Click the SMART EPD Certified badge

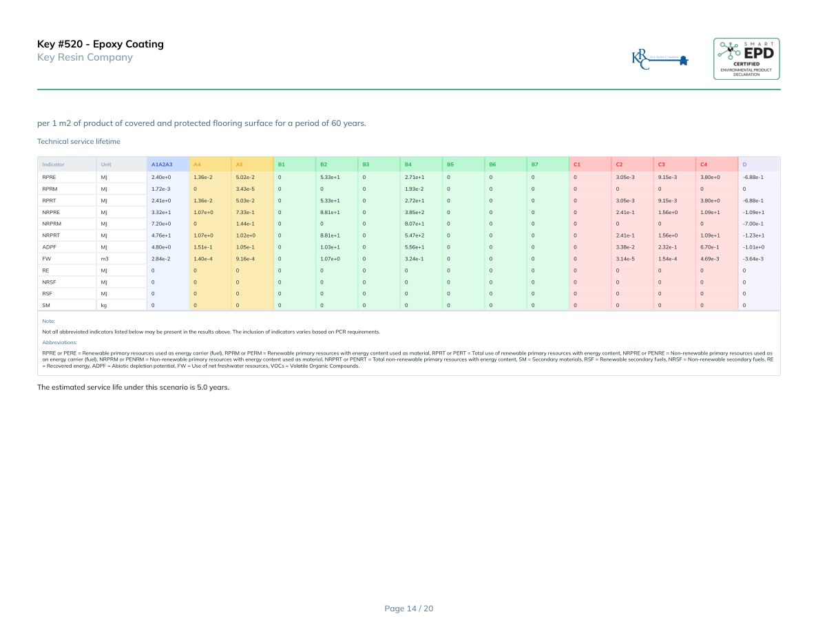[746, 59]
